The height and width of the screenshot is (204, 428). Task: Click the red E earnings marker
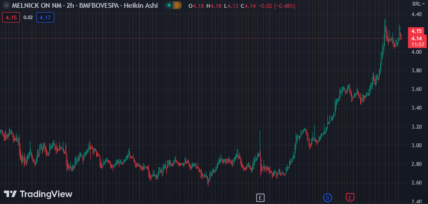pyautogui.click(x=350, y=197)
